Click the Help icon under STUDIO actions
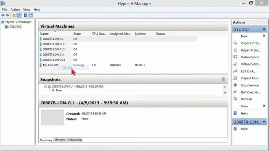 pos(235,113)
